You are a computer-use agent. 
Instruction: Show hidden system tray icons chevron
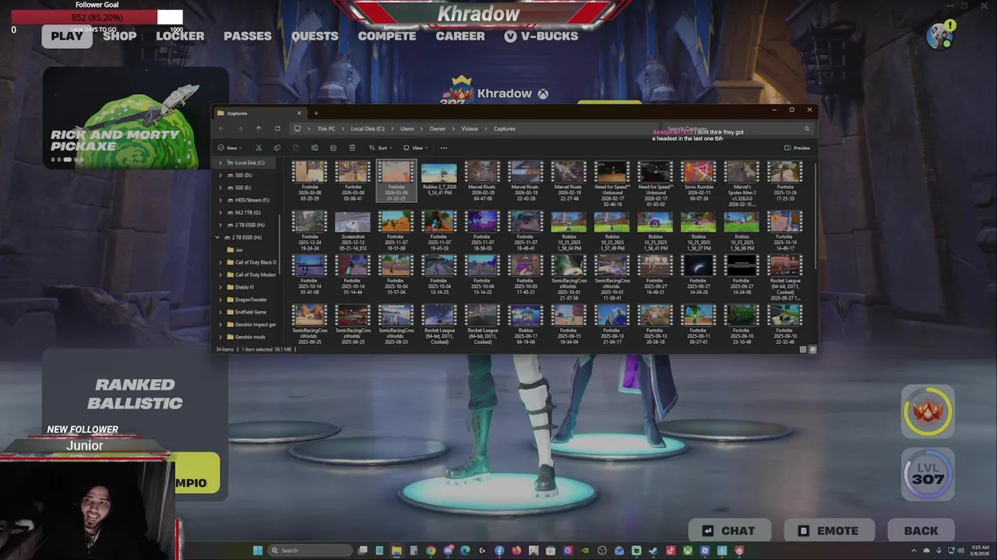[x=914, y=551]
